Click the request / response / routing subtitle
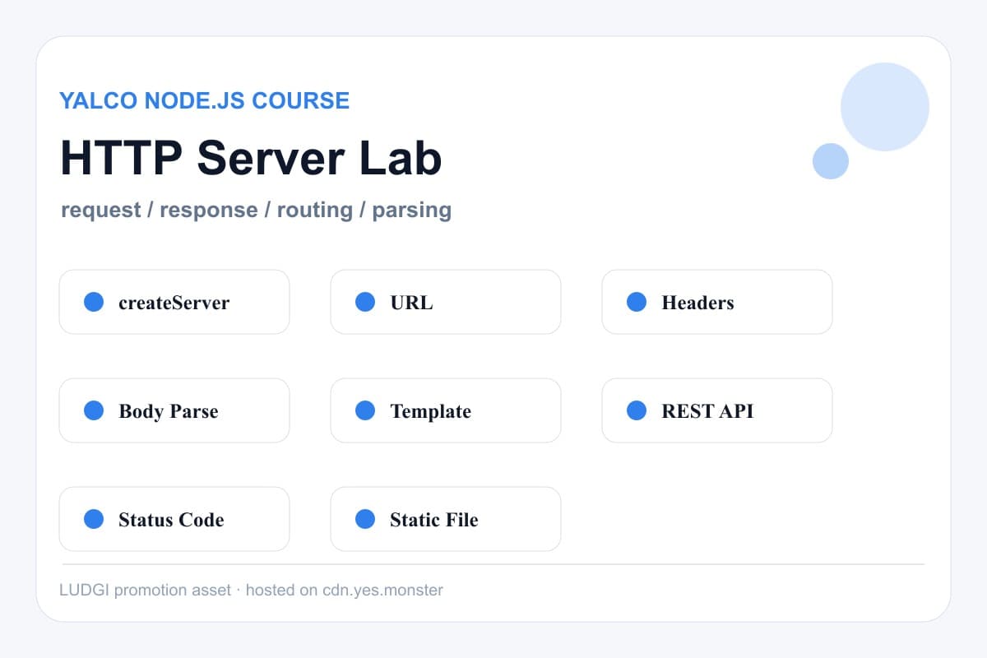987x658 pixels. click(x=257, y=211)
